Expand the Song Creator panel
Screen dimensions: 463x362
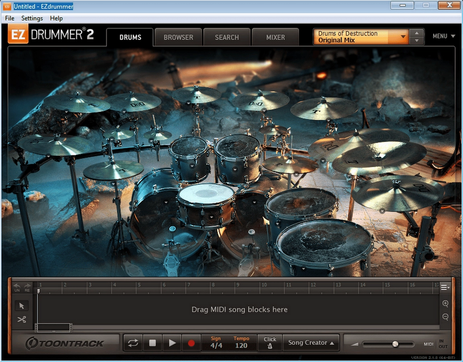311,343
